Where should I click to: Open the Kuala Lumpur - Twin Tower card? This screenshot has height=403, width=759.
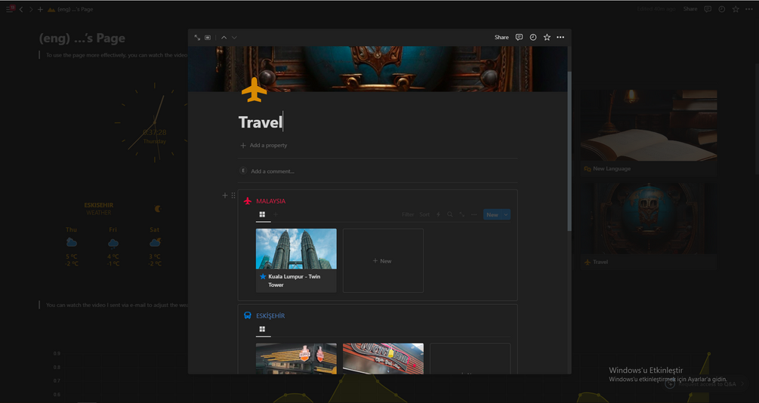click(x=296, y=260)
